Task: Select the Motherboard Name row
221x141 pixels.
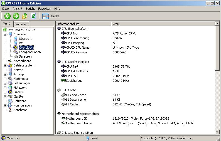Action: tap(136, 123)
